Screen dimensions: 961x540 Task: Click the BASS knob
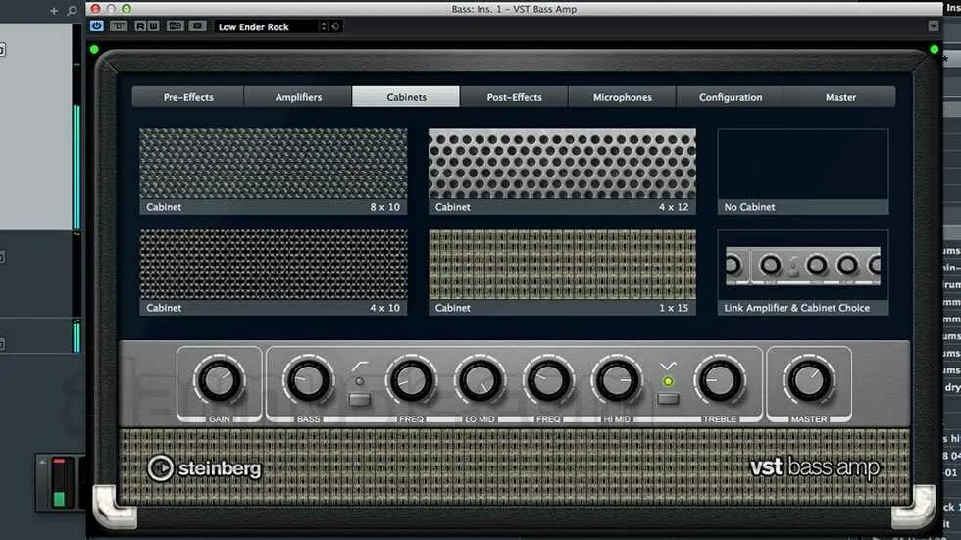pyautogui.click(x=308, y=380)
